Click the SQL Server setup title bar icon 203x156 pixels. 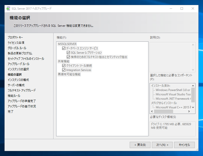coord(8,9)
